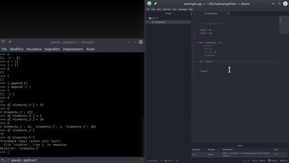The width and height of the screenshot is (289, 163).
Task: Select joaulo : python3 Konsole tab
Action: [x=22, y=160]
